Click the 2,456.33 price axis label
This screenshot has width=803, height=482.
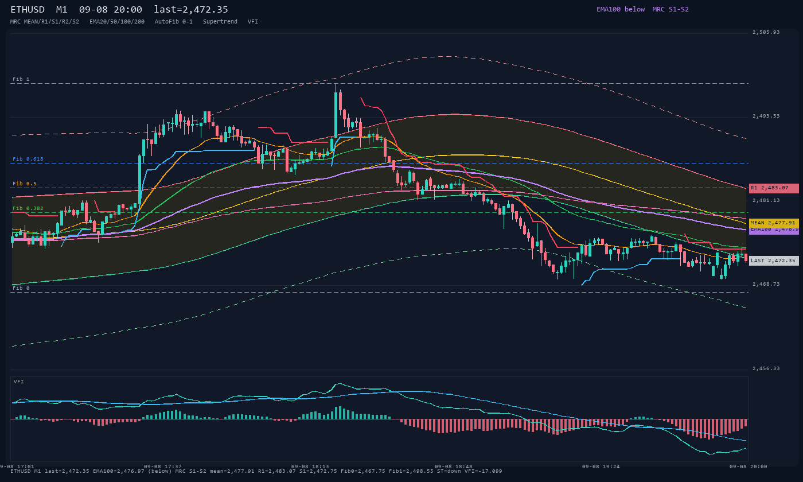coord(766,368)
